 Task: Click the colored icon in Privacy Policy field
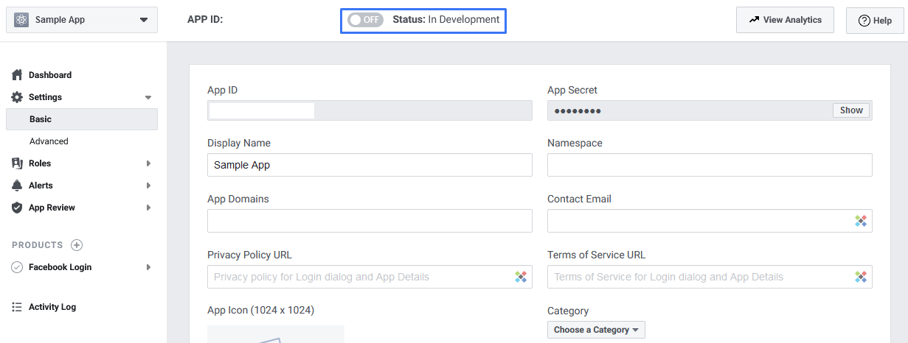[520, 277]
